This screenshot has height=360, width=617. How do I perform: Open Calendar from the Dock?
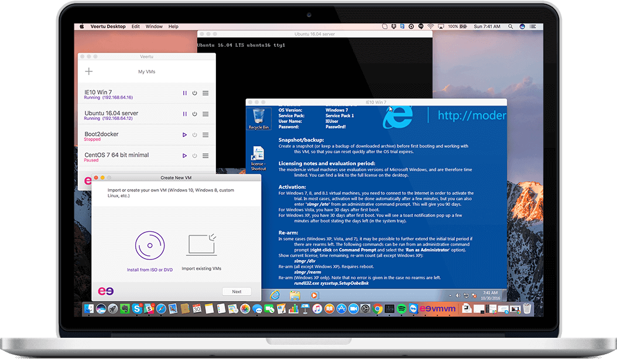coord(197,309)
